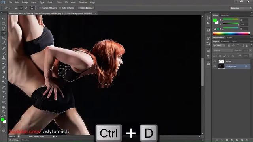Viewport: 253px width, 142px height.
Task: Select the Hand tool
Action: point(4,107)
